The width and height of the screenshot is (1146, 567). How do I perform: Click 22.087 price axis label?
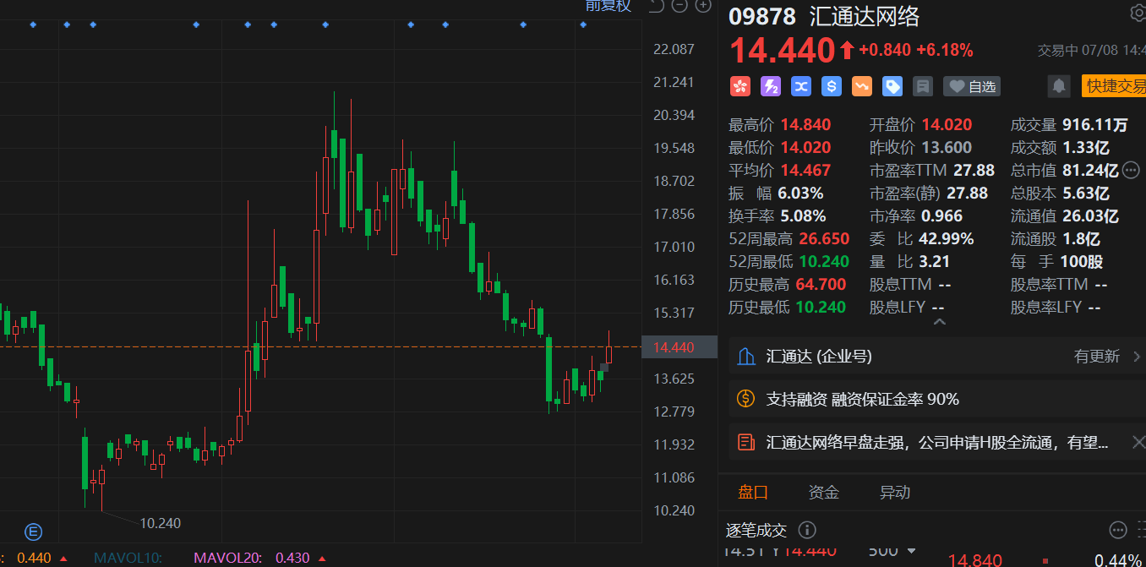(674, 49)
